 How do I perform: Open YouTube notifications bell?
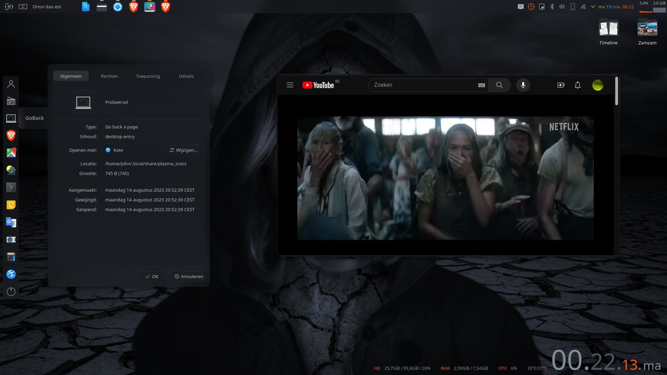point(577,85)
